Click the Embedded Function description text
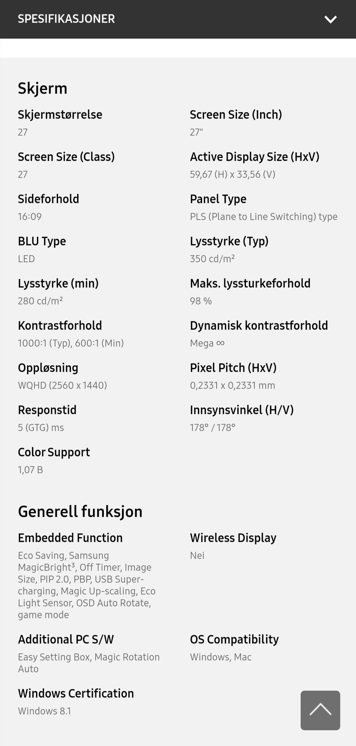 pos(87,585)
